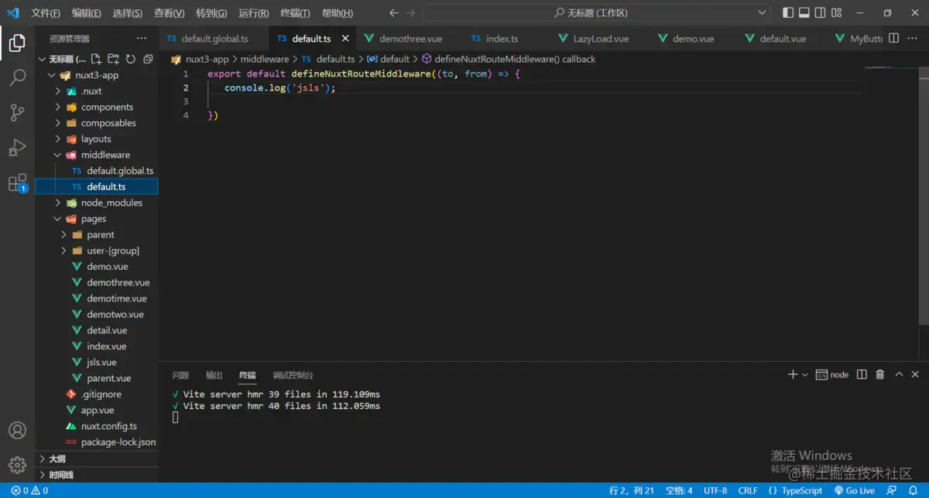The width and height of the screenshot is (929, 498).
Task: Click New Folder icon in explorer header
Action: 114,59
